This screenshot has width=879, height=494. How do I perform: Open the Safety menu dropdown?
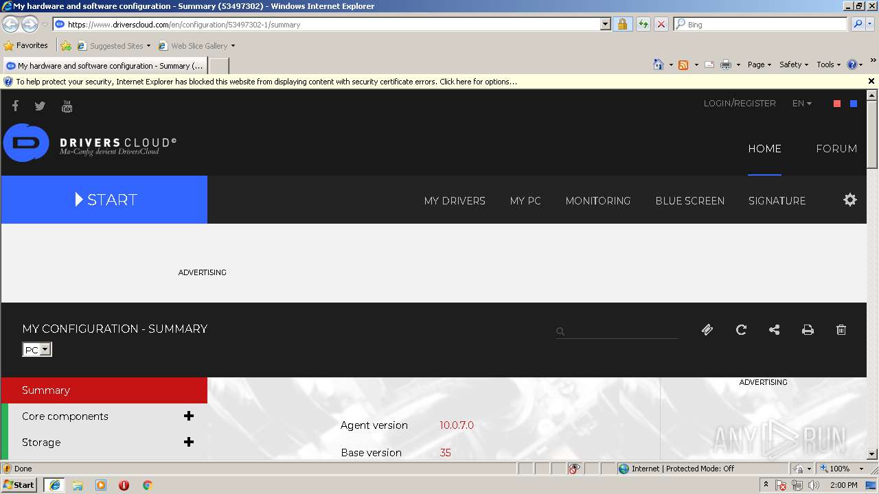(x=794, y=64)
